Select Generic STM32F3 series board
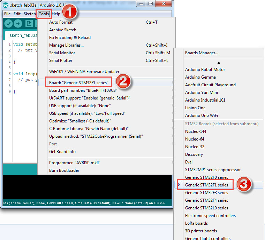This screenshot has height=240, width=265. click(219, 193)
